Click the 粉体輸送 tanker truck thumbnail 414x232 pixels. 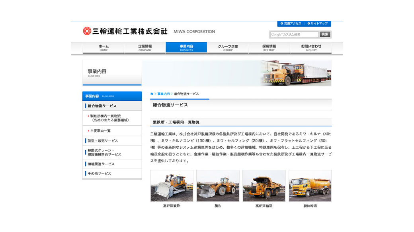310,186
